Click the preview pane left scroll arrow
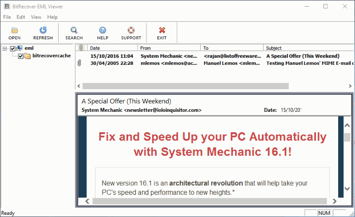The image size is (355, 217). coord(87,201)
